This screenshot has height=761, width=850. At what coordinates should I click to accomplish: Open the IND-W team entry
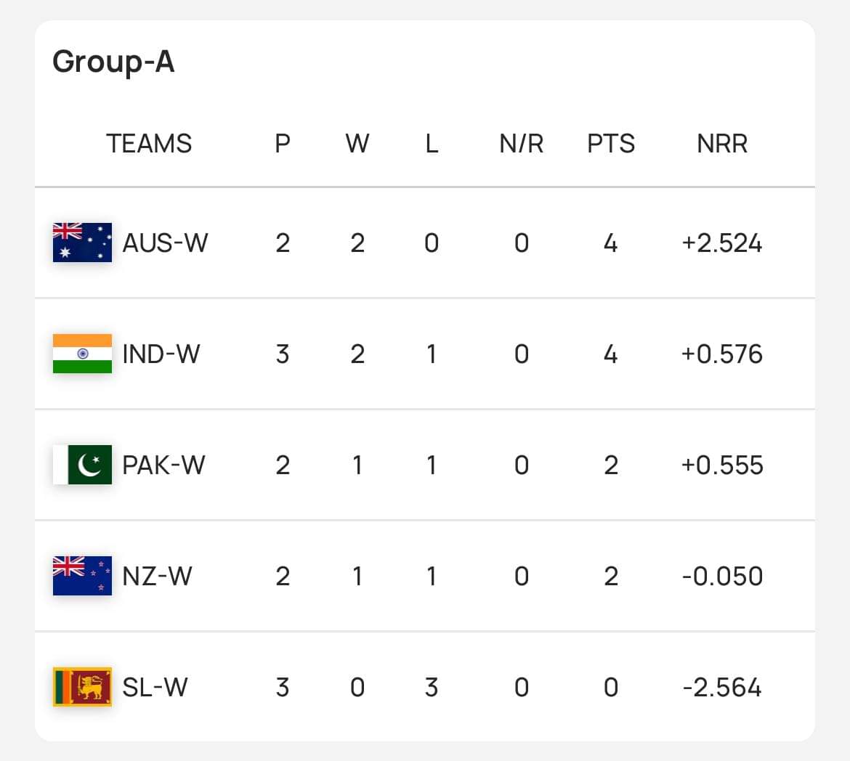click(x=161, y=354)
